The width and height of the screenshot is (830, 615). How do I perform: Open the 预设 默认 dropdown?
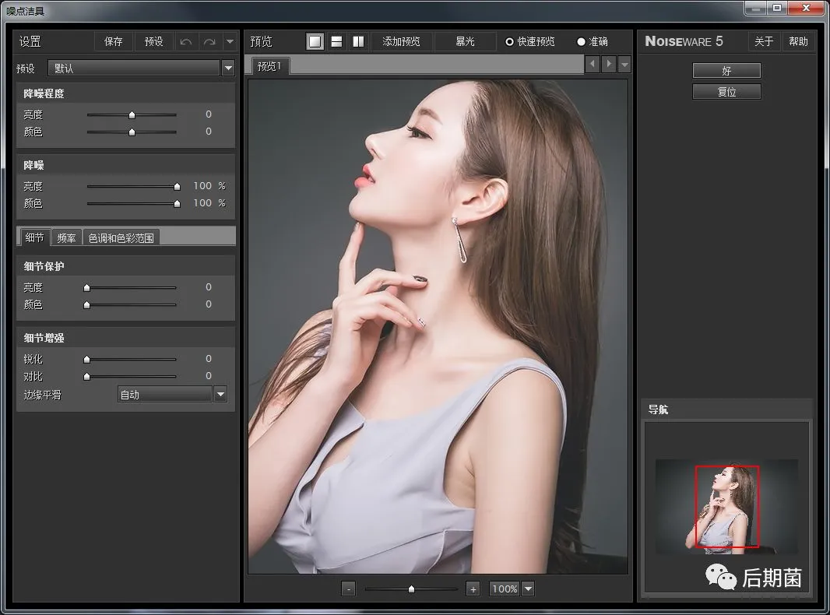[x=228, y=69]
